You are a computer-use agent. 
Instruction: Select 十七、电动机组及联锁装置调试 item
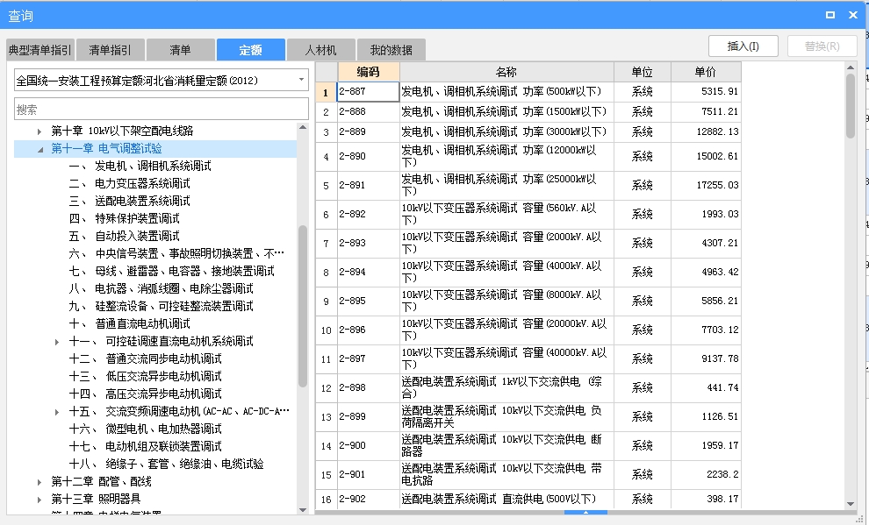145,446
